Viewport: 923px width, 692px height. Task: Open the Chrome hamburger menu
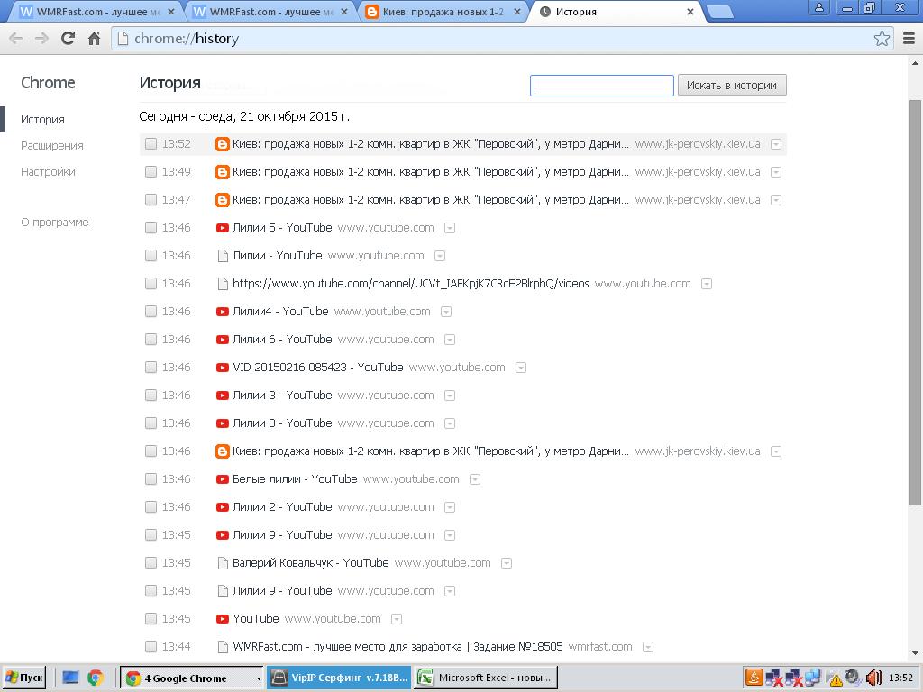tap(909, 39)
